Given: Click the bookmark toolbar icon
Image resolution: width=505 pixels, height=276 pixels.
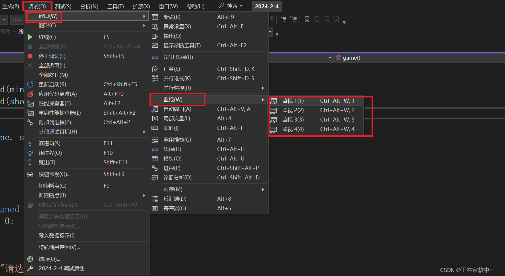Looking at the screenshot, I should (x=307, y=19).
